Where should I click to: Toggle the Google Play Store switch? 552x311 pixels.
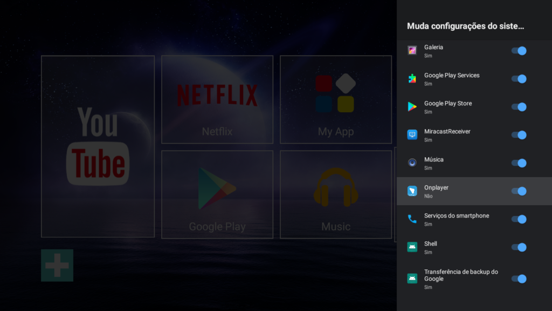(519, 107)
